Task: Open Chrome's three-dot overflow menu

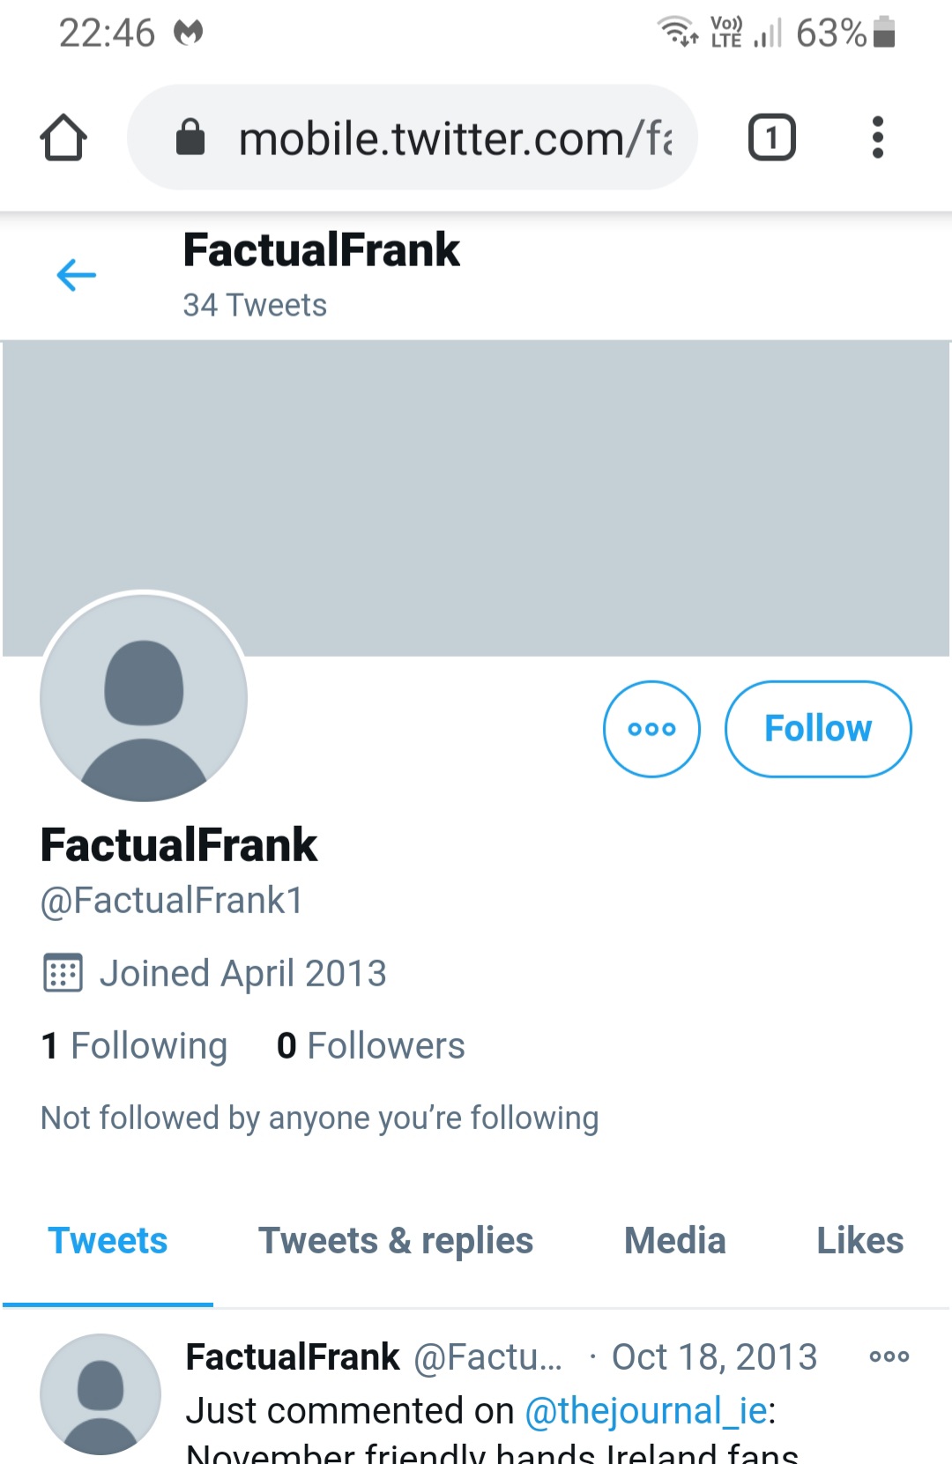Action: pos(877,138)
